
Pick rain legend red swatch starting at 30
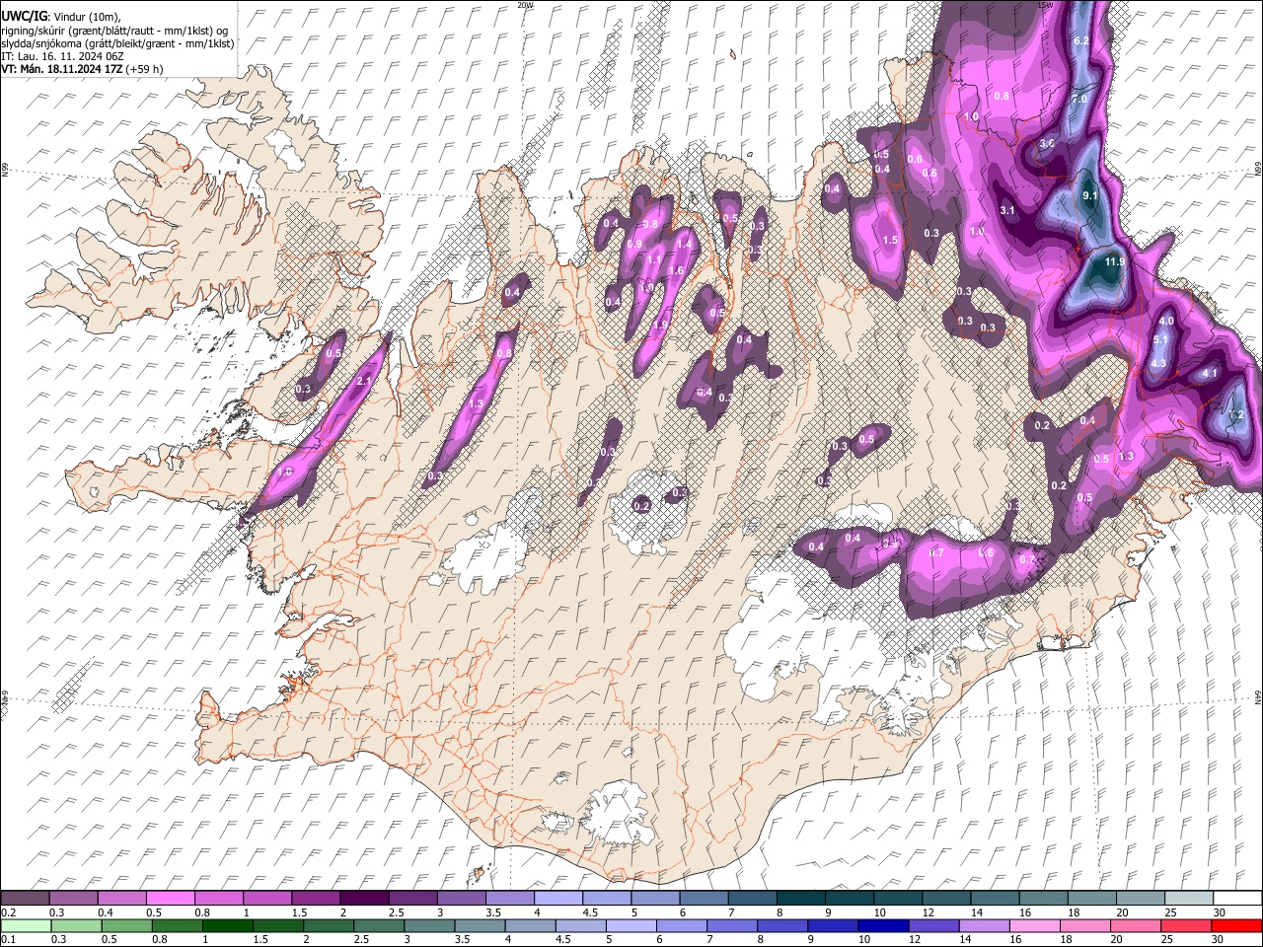point(1235,926)
